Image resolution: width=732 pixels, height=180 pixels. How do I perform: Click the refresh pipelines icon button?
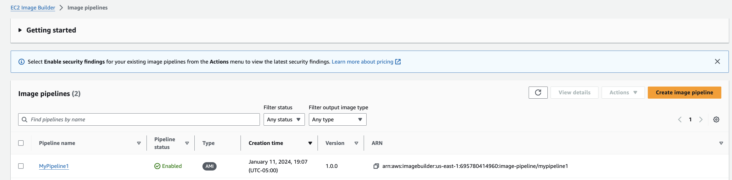(538, 93)
